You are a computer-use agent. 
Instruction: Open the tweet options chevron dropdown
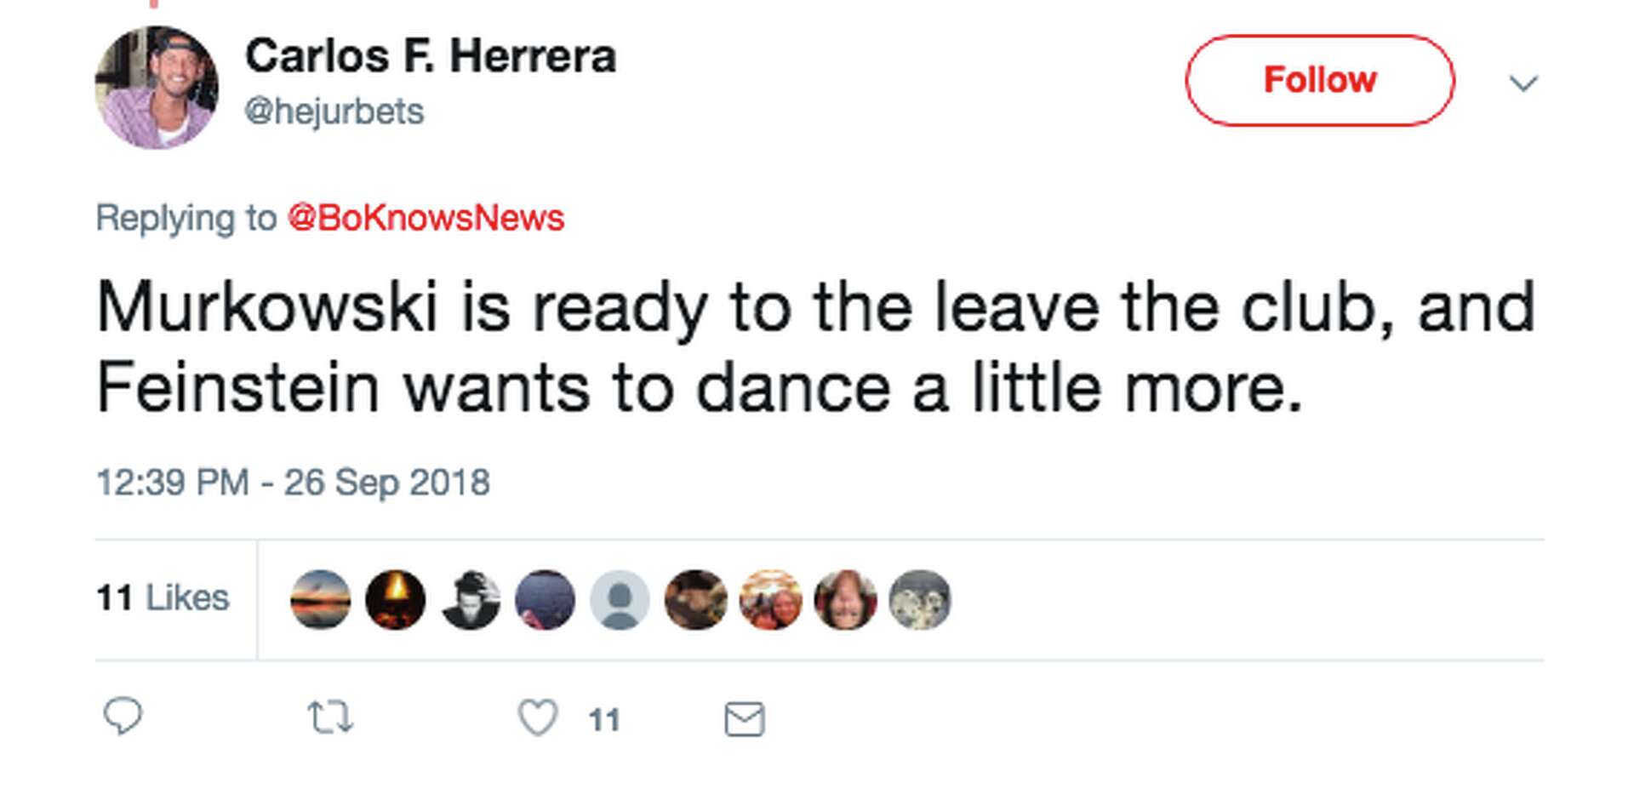(1523, 83)
